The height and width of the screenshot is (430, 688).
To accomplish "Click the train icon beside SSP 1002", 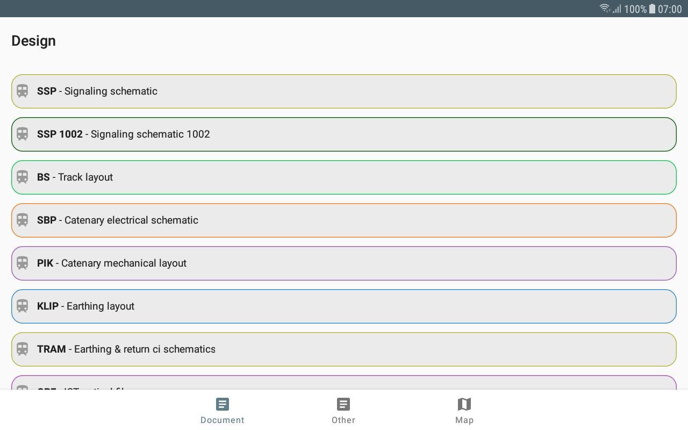I will [x=22, y=134].
